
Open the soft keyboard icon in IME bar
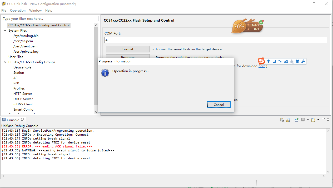286,61
